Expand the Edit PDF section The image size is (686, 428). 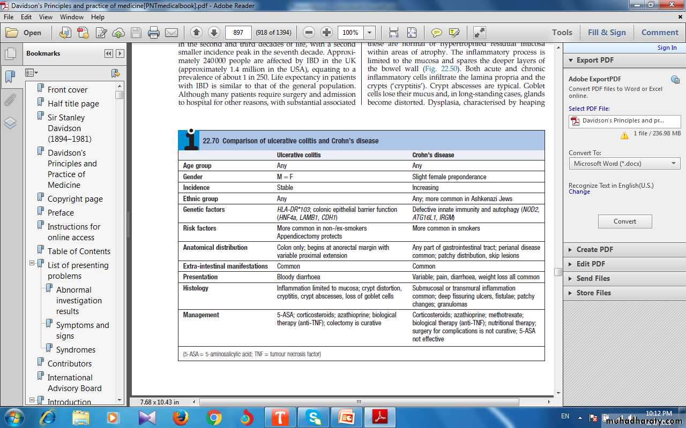click(591, 264)
